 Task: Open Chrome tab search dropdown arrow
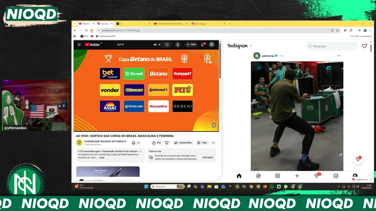(75, 24)
